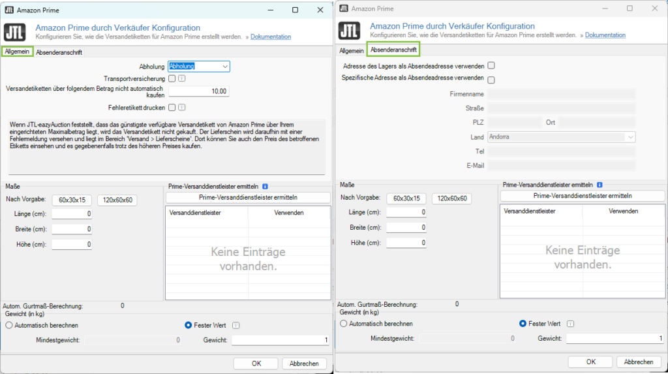Click Breite (cm) field in left window
Viewport: 668px width, 374px height.
click(x=72, y=229)
